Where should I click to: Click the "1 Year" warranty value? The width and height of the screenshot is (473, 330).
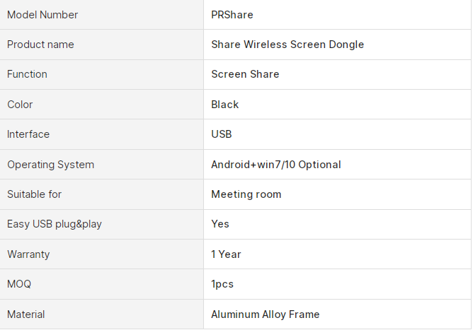(226, 254)
